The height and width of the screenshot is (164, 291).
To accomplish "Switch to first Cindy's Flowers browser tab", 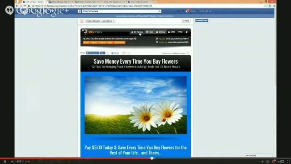I will point(35,2).
